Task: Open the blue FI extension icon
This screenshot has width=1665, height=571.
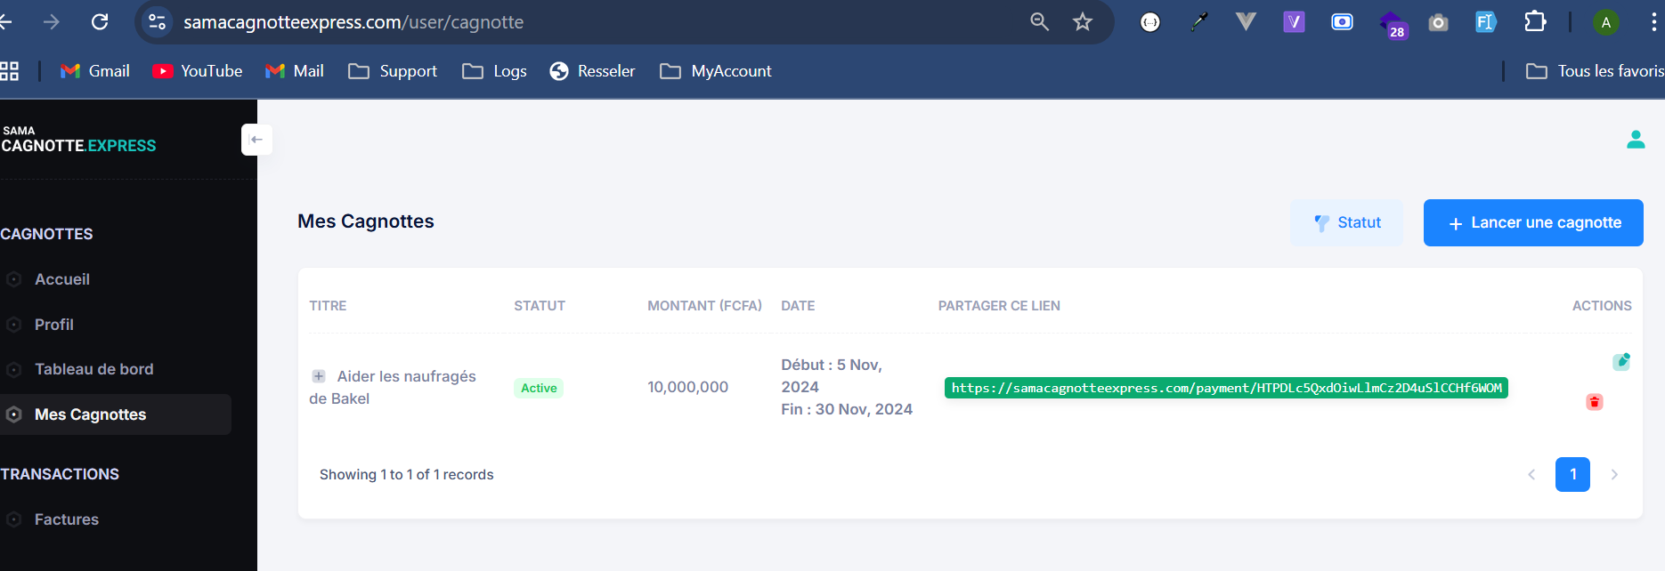Action: coord(1486,21)
